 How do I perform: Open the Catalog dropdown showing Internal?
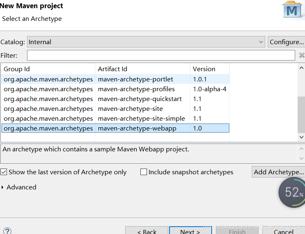coord(146,42)
